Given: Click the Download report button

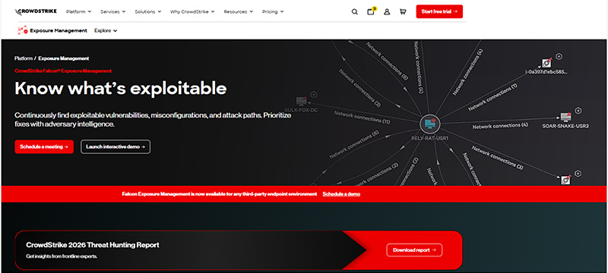Looking at the screenshot, I should (414, 250).
